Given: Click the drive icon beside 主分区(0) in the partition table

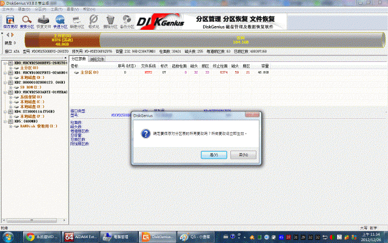Looking at the screenshot, I should (76, 73).
